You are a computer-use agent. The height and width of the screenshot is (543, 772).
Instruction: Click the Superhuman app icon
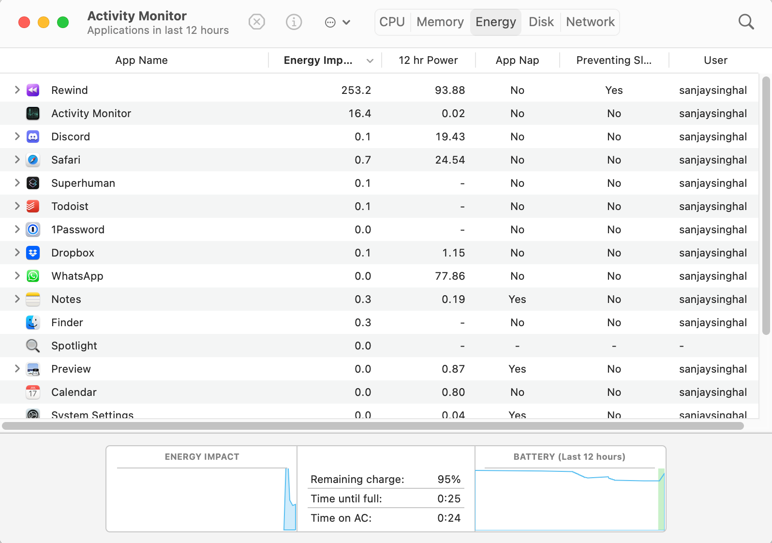point(33,183)
